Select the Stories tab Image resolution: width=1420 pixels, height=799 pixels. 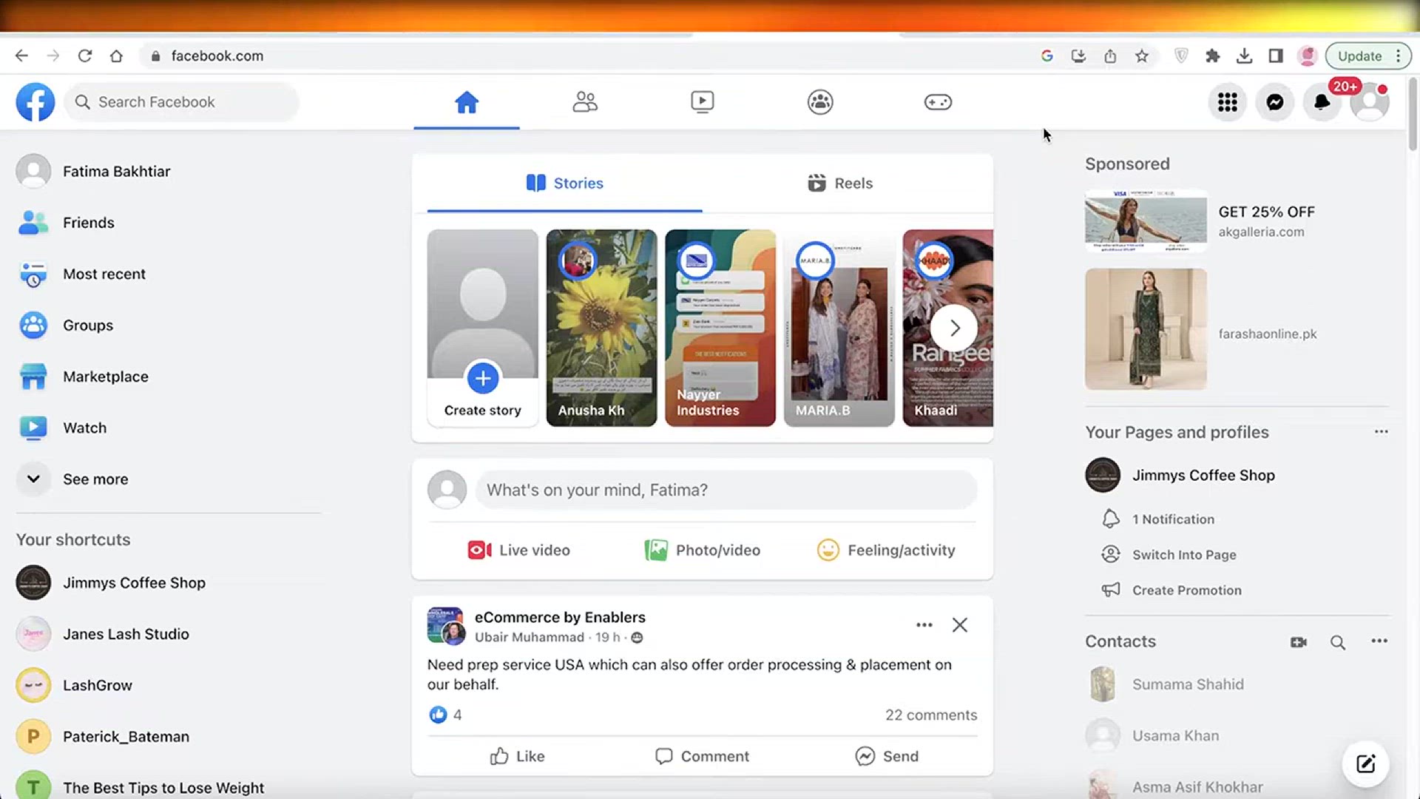[x=564, y=183]
